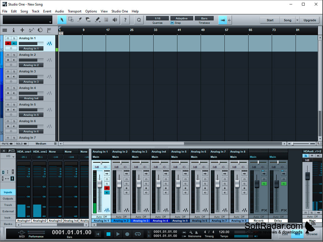Mute the Analog In 5 mixer channel

tap(185, 179)
